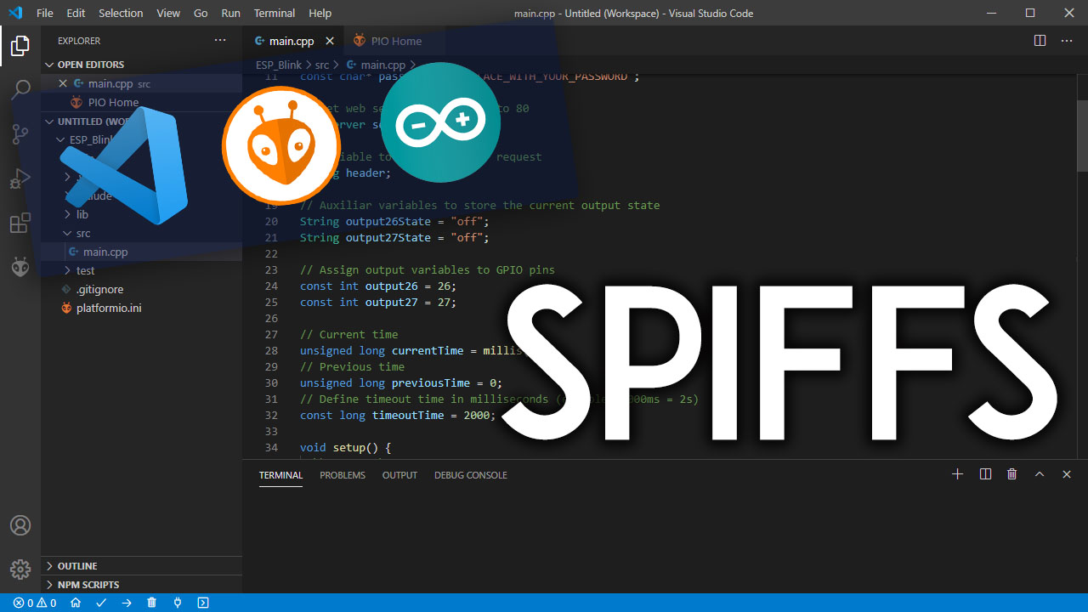Switch to the PROBLEMS tab
Viewport: 1088px width, 612px height.
tap(343, 475)
